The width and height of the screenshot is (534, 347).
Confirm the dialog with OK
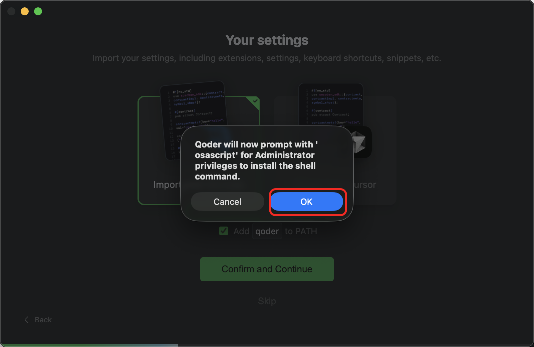click(306, 202)
